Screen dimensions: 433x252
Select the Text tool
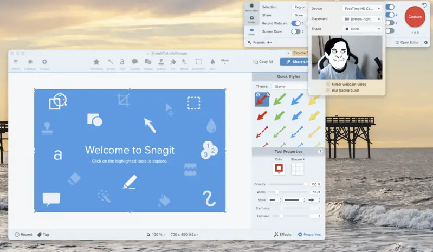[122, 64]
